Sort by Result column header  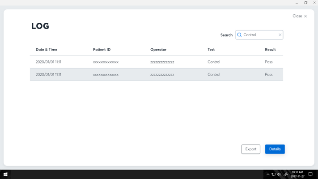[x=270, y=50]
